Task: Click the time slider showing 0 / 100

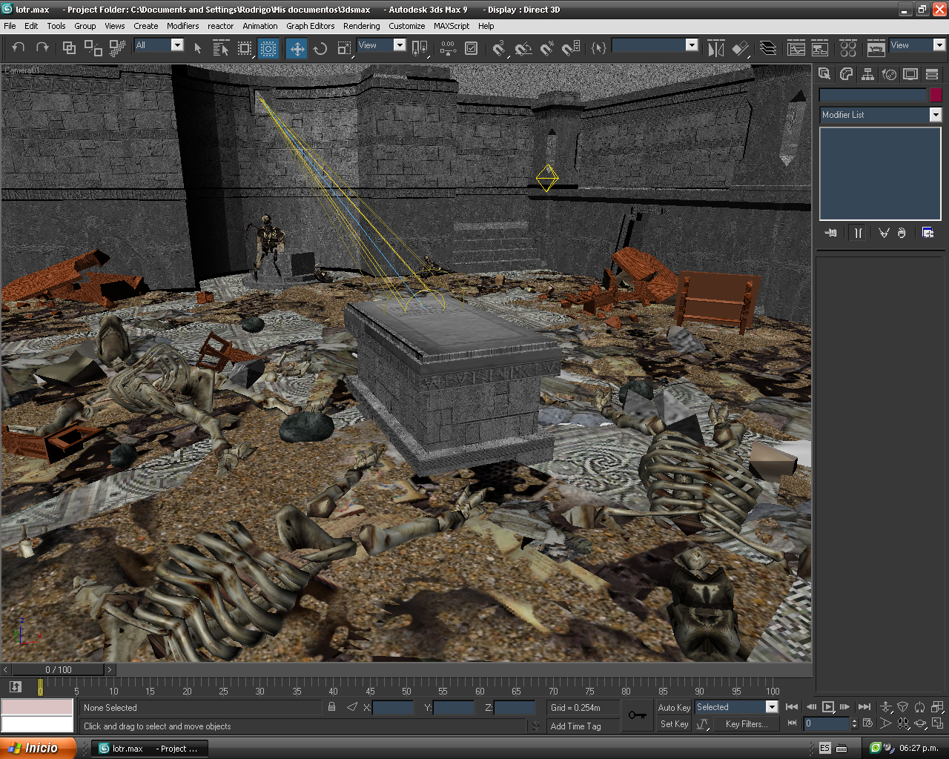Action: (x=59, y=669)
